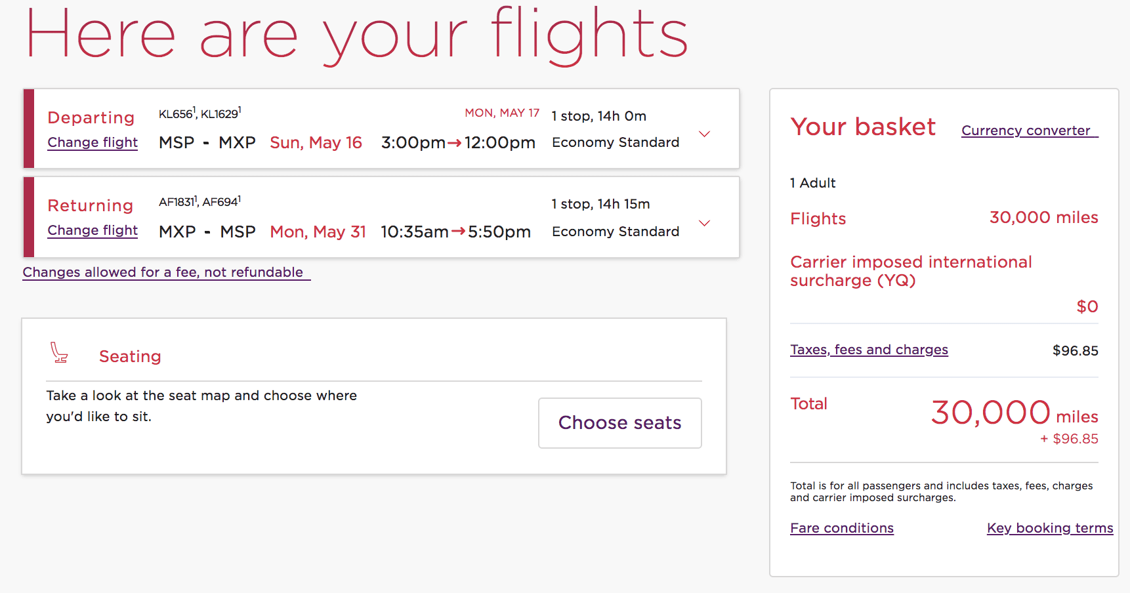Click the Sun, May 16 departure date
The width and height of the screenshot is (1130, 593).
tap(316, 143)
